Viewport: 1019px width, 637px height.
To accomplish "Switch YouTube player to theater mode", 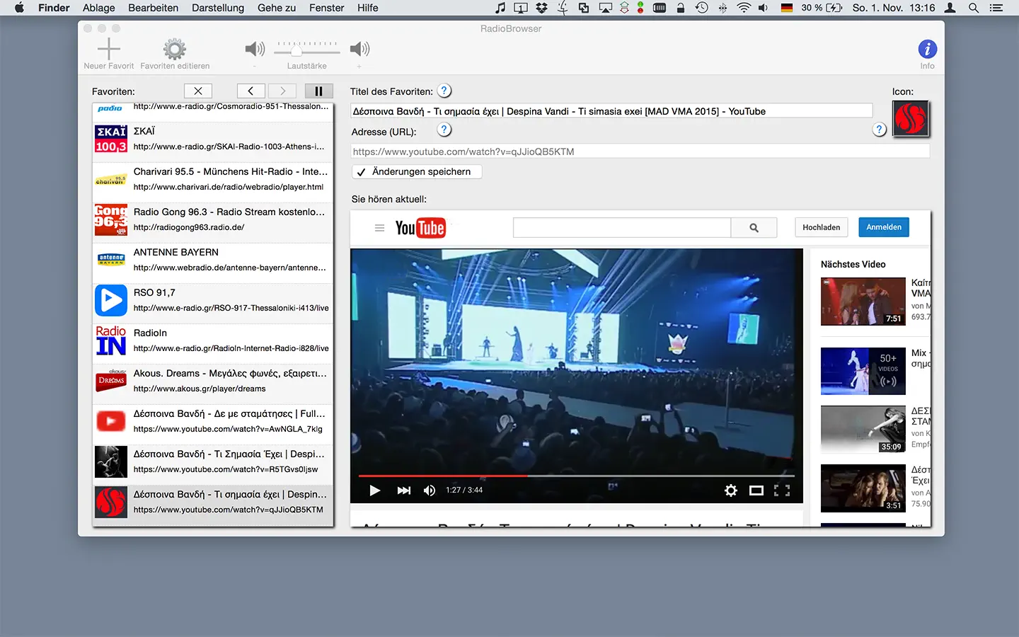I will tap(756, 490).
